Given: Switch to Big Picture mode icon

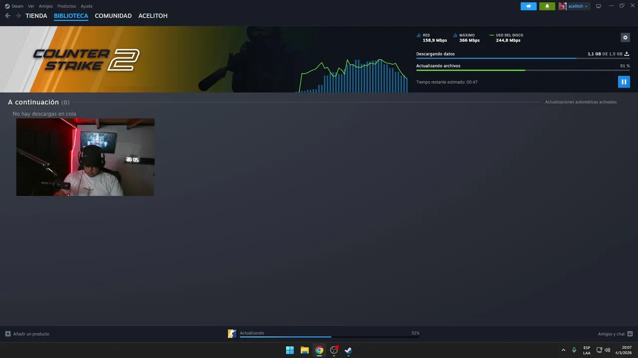Looking at the screenshot, I should point(599,6).
